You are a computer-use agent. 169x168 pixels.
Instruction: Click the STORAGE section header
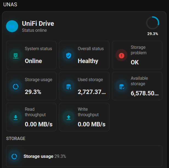(16, 138)
